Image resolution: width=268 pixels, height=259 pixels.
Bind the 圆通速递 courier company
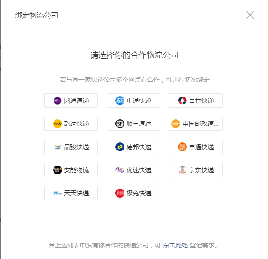point(71,101)
